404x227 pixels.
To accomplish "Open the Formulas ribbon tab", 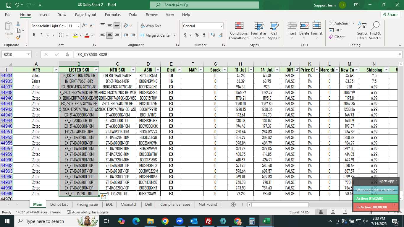I will click(113, 14).
